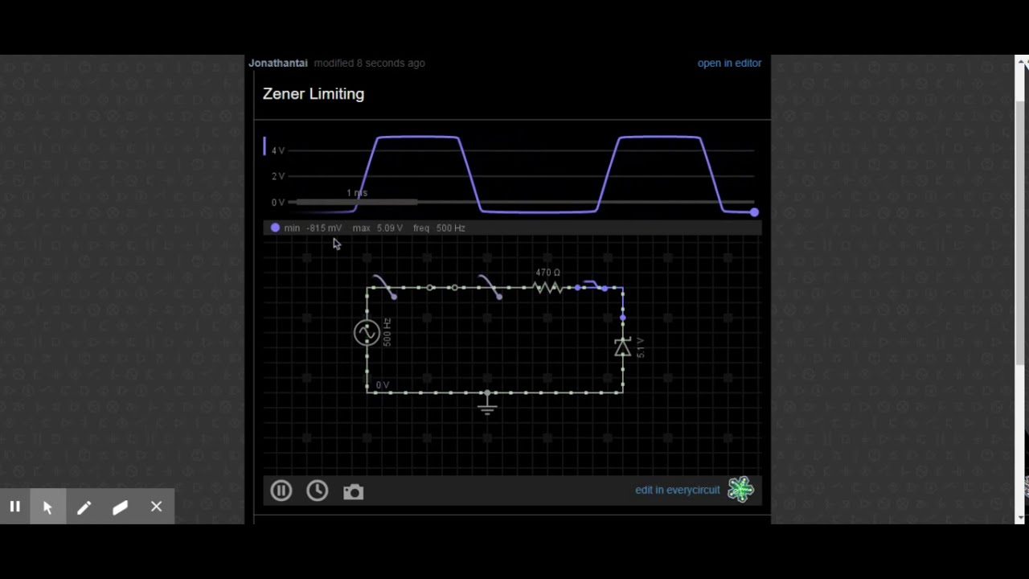Screen dimensions: 1029x579
Task: Open the 'edit in everycircuit' link
Action: coord(678,490)
